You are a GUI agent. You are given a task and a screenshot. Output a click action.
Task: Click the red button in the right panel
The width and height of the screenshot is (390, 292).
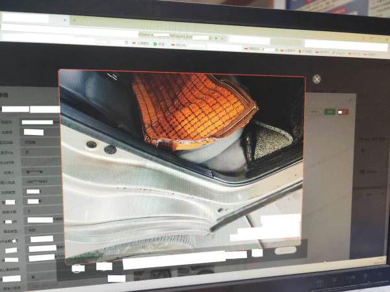(343, 112)
